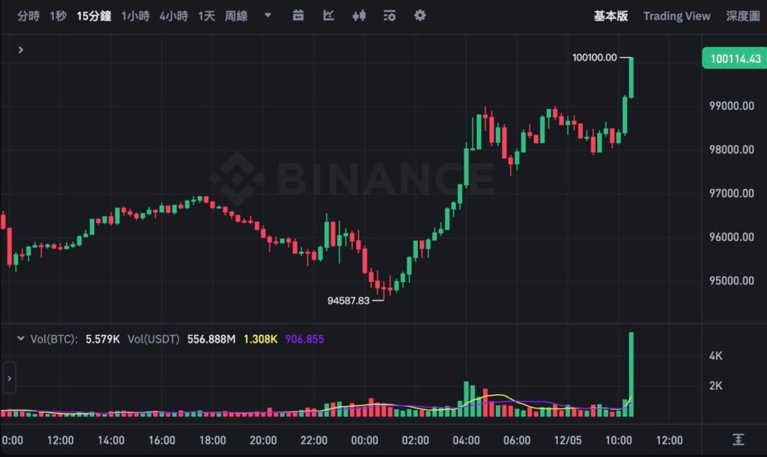This screenshot has width=767, height=457.
Task: Open technical indicators chart icon
Action: (329, 16)
